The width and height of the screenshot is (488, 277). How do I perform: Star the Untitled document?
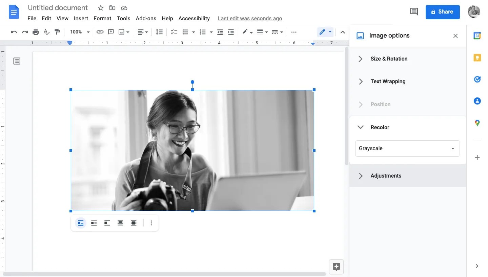click(x=101, y=8)
